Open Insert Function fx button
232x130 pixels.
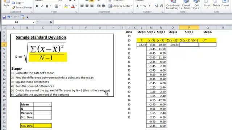pyautogui.click(x=51, y=22)
